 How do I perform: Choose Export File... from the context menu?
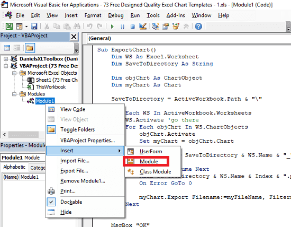click(x=85, y=171)
